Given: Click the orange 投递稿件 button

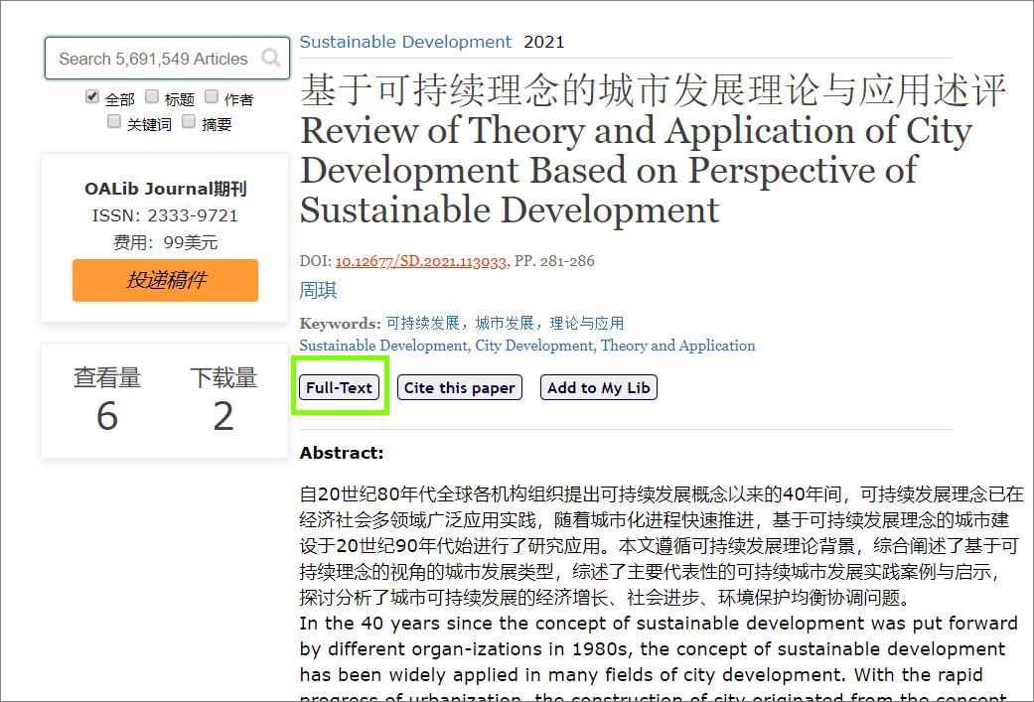Looking at the screenshot, I should (x=164, y=280).
